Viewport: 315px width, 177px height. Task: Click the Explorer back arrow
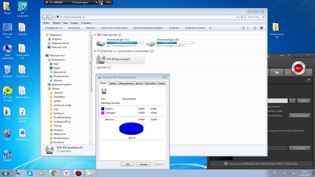45,17
